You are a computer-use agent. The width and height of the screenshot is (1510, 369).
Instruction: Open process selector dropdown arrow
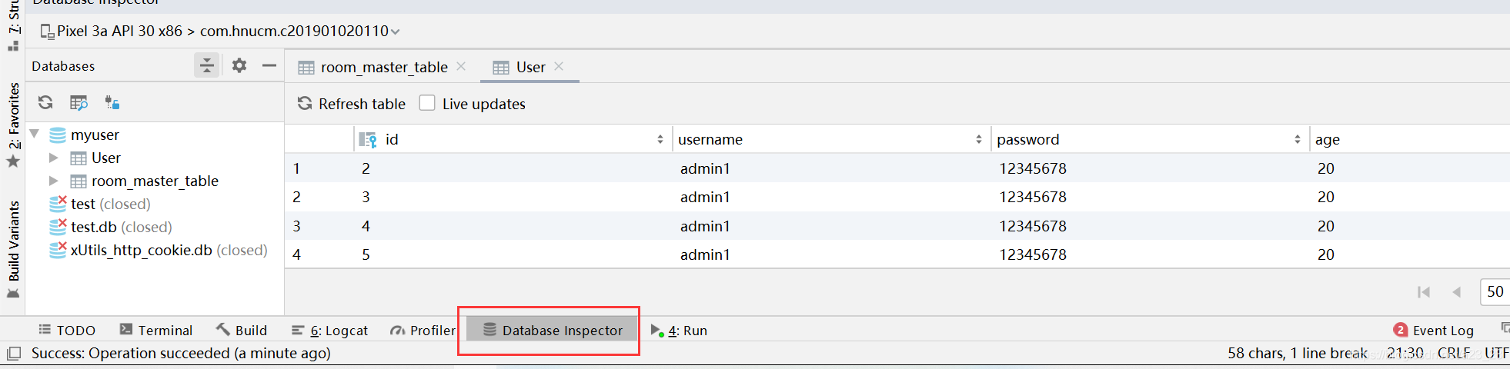tap(395, 32)
